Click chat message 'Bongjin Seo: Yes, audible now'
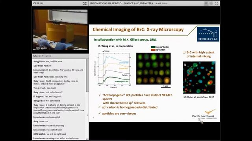The image size is (252, 141). pos(48,61)
